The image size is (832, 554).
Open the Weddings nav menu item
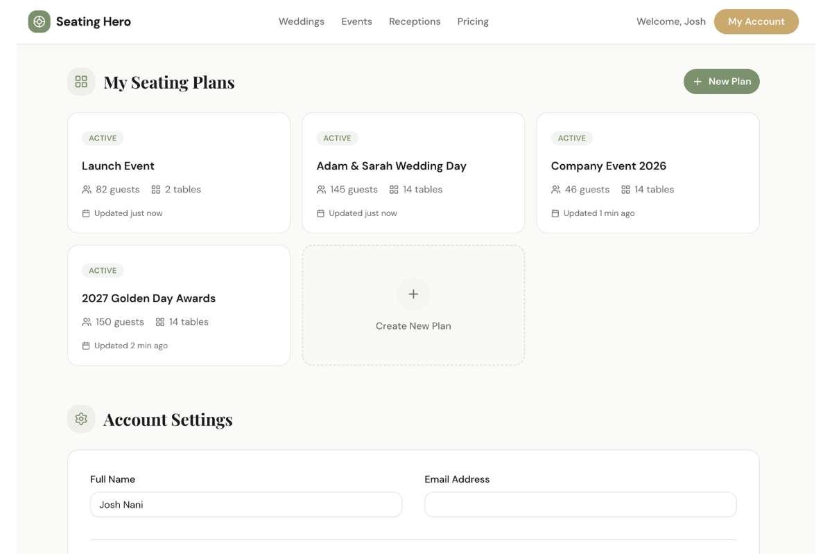(302, 21)
